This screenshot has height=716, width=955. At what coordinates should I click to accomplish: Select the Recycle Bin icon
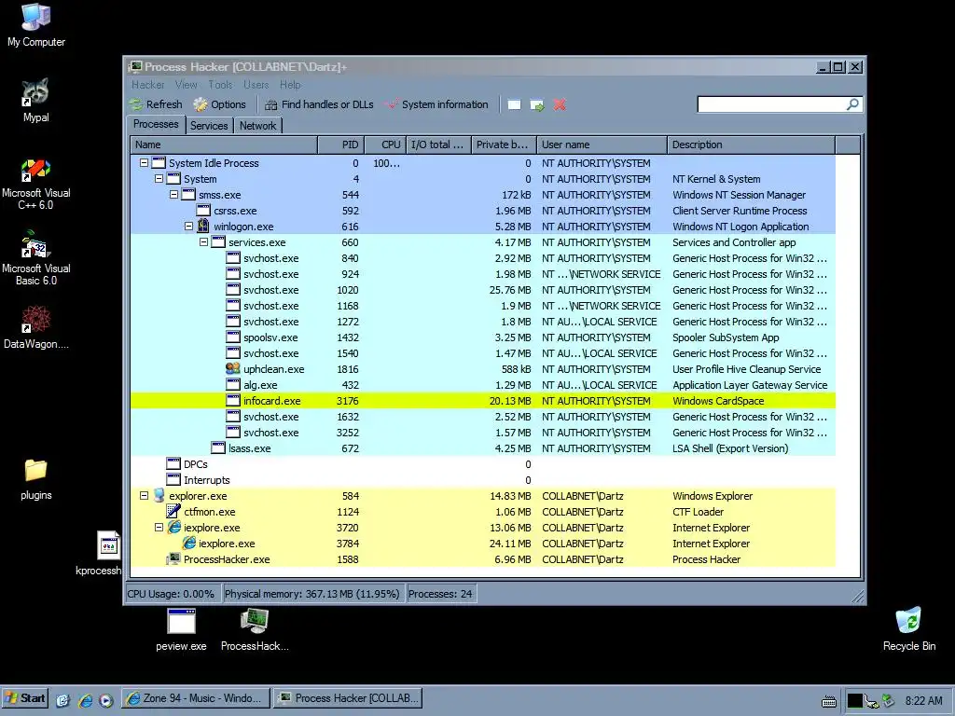tap(908, 629)
